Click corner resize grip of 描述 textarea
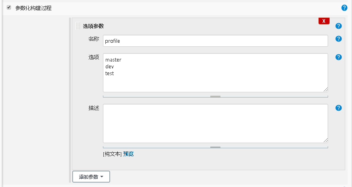The width and height of the screenshot is (352, 187). [326, 141]
